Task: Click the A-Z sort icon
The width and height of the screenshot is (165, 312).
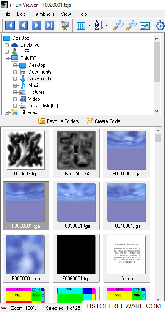Action: click(x=99, y=25)
